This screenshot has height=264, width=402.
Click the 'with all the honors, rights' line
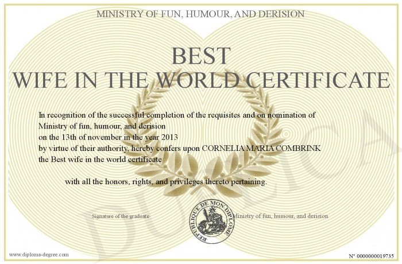[165, 182]
